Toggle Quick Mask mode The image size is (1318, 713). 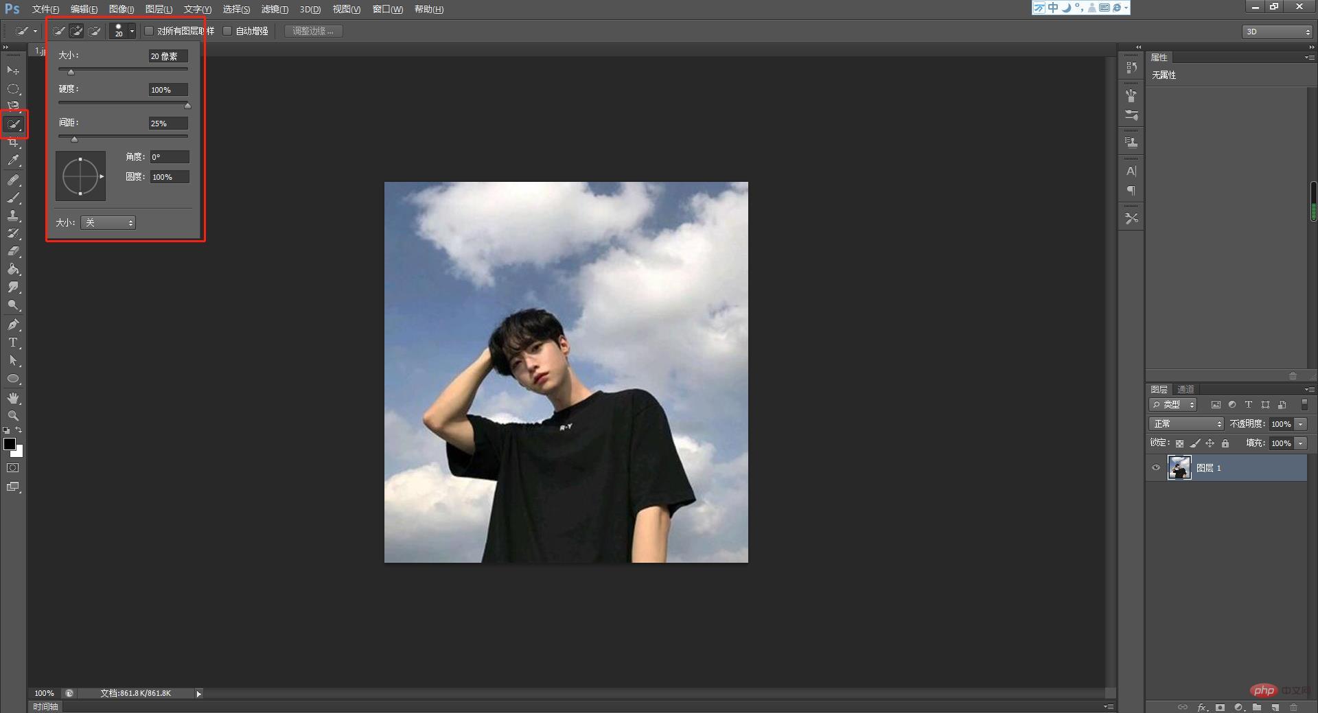13,468
